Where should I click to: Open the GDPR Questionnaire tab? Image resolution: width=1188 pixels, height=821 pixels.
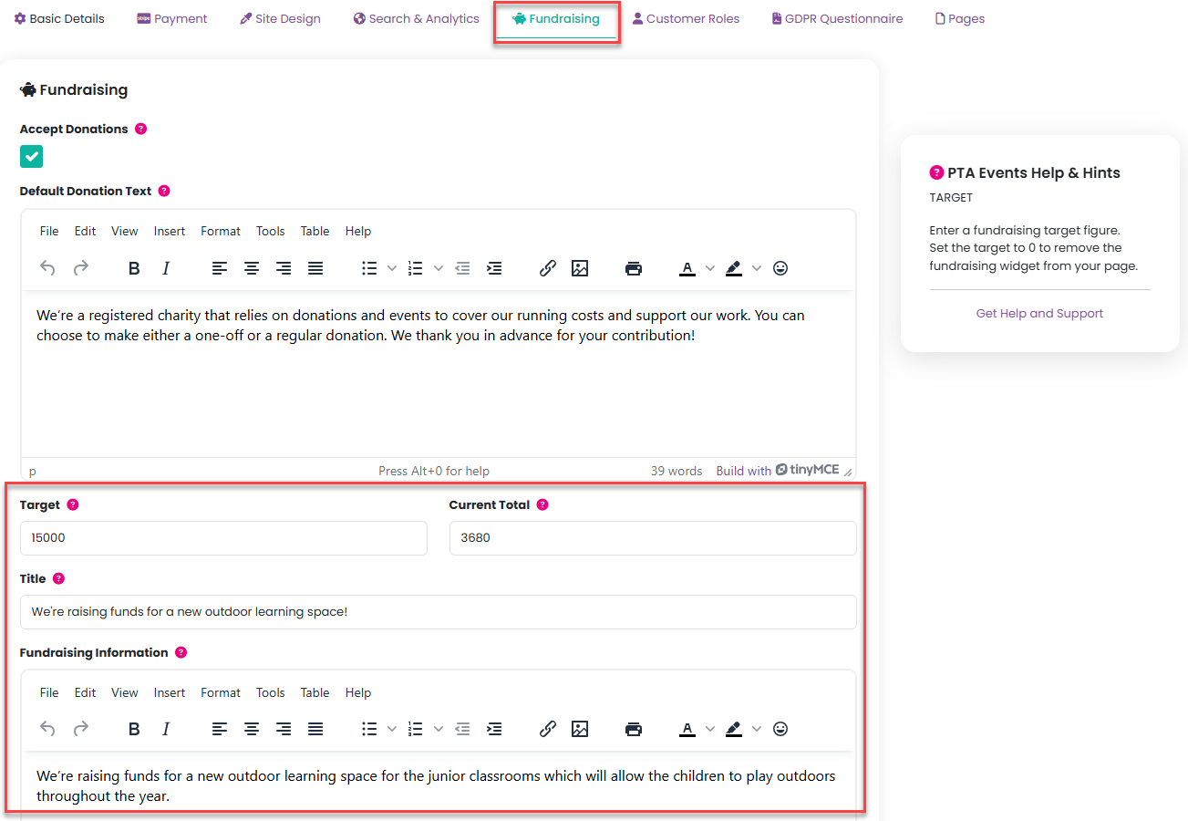(x=837, y=18)
